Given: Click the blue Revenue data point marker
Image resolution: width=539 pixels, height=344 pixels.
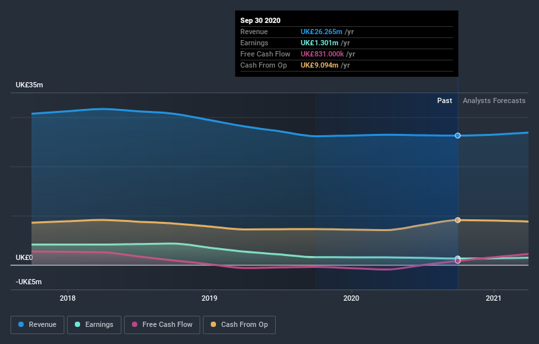Looking at the screenshot, I should click(458, 136).
